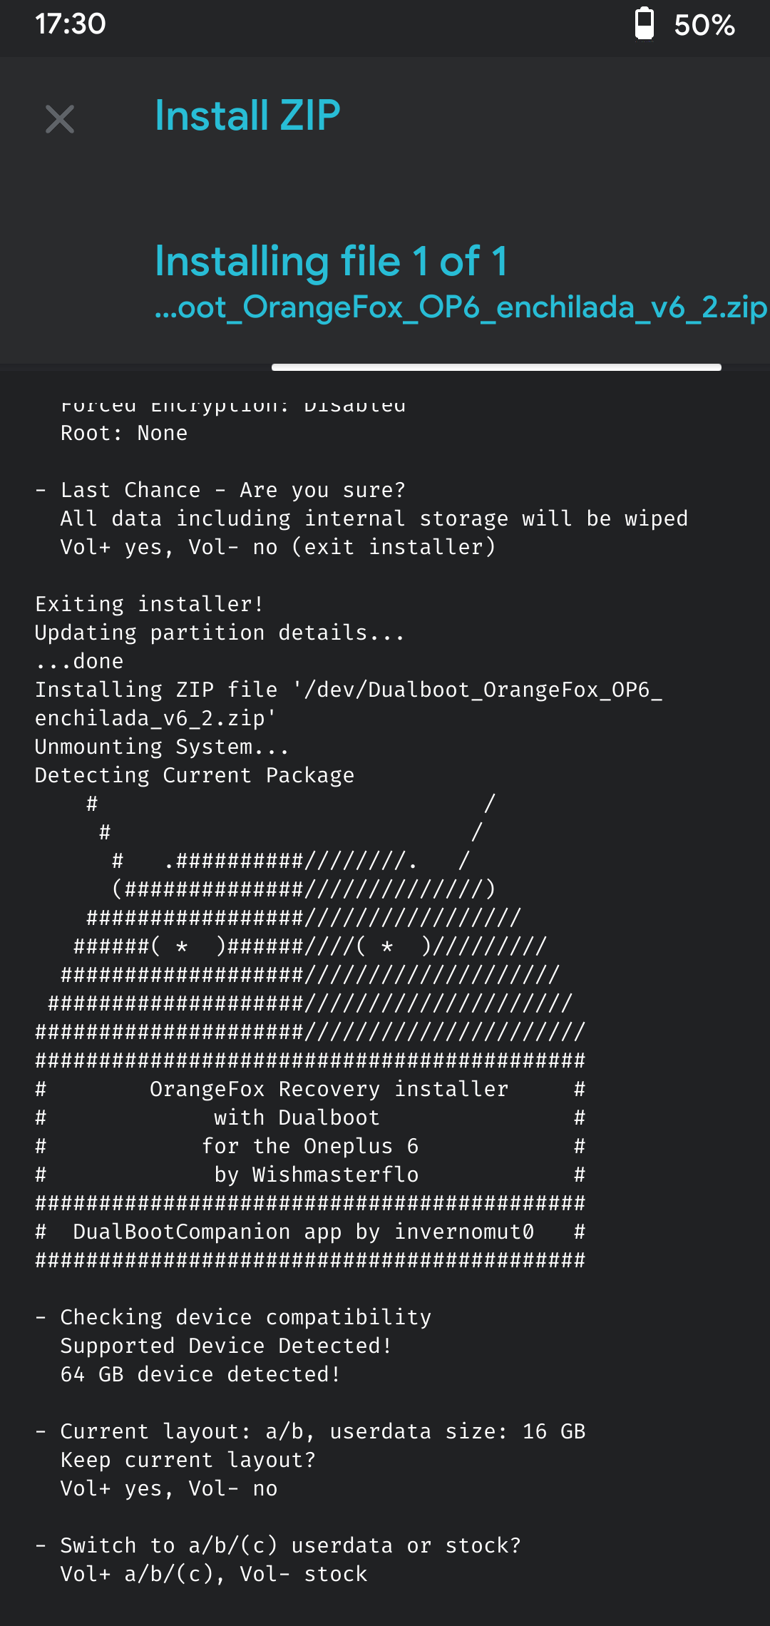Click the white installation progress bar
The height and width of the screenshot is (1626, 770).
tap(496, 367)
